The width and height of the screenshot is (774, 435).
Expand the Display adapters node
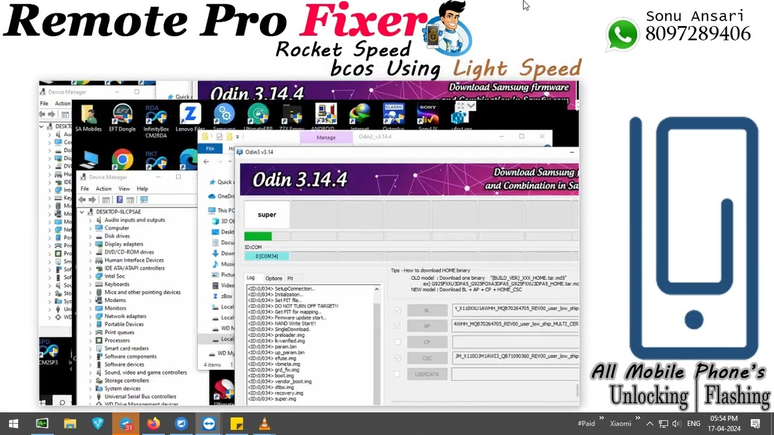pyautogui.click(x=91, y=244)
